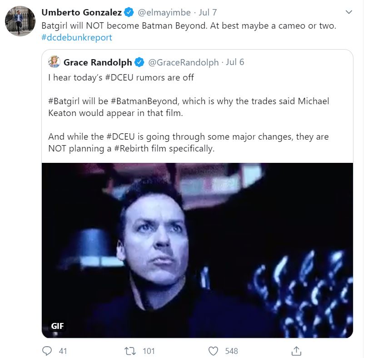Open the tweet options chevron menu
Viewport: 368px width, 358px height.
348,12
